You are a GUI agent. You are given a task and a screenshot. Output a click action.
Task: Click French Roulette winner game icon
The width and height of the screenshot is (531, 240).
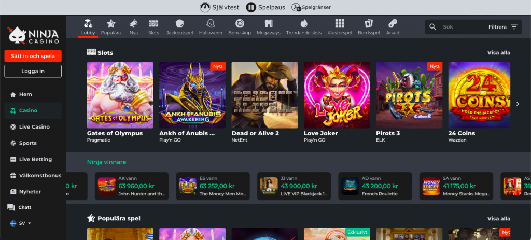(350, 186)
